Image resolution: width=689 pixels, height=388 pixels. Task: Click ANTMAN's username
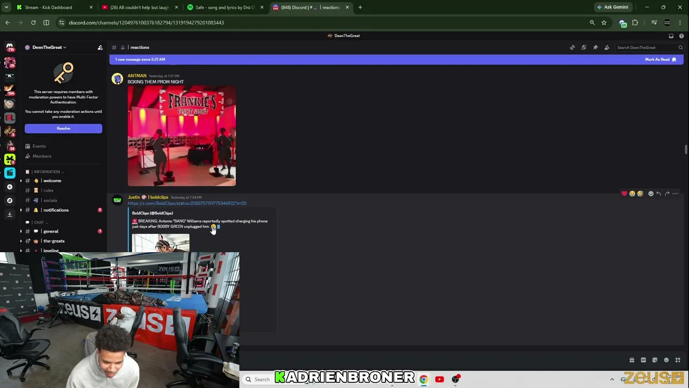tap(137, 76)
